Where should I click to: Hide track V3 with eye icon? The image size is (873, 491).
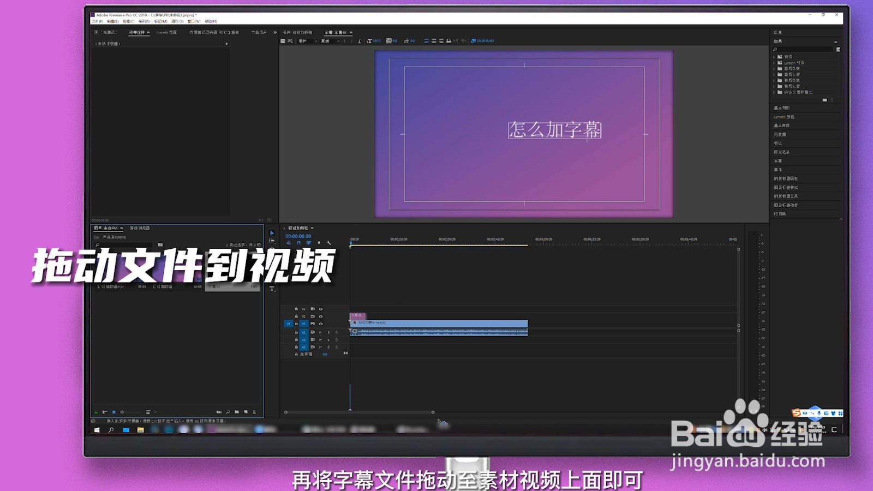321,309
